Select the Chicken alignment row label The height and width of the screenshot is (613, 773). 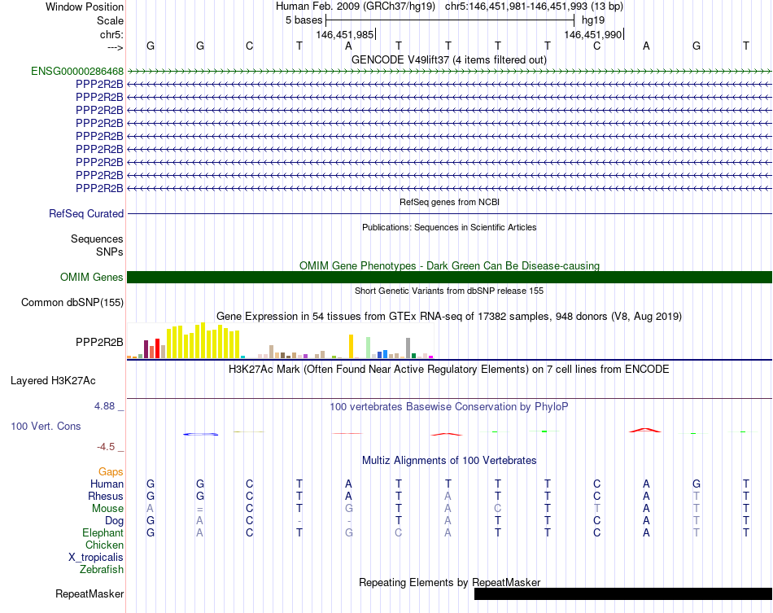(x=104, y=545)
